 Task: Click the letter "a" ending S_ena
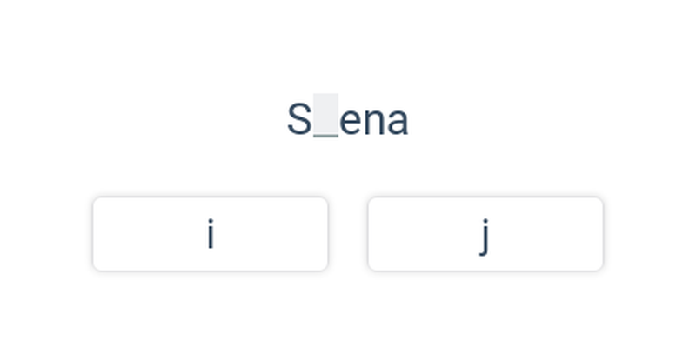tap(398, 121)
